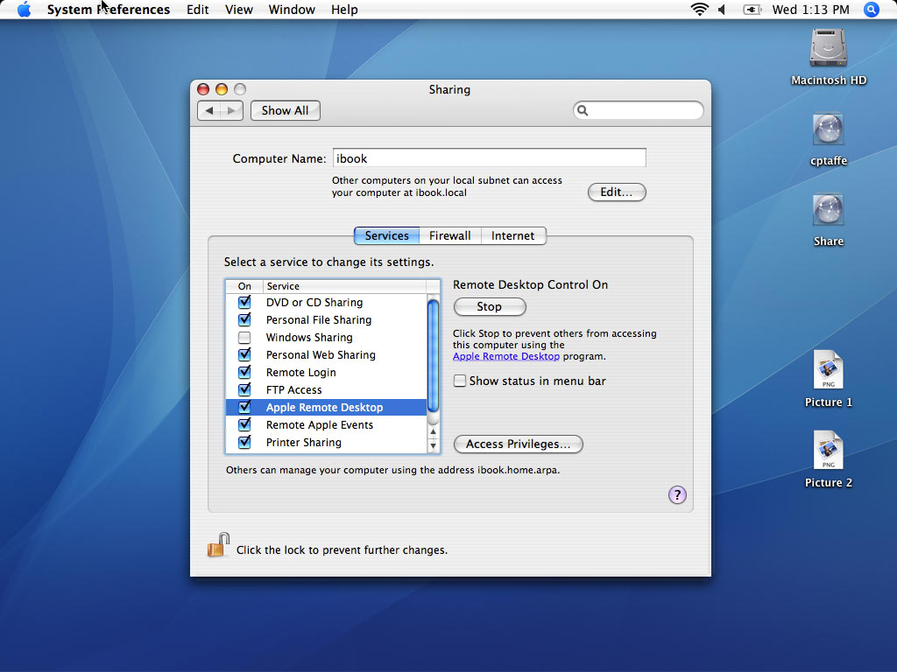The image size is (897, 672).
Task: Follow the Apple Remote Desktop link
Action: 506,356
